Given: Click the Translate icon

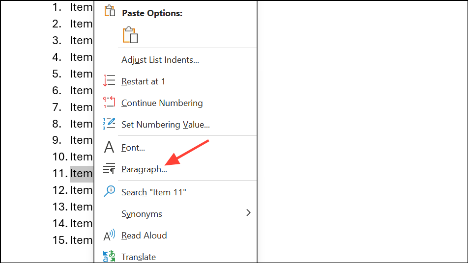Looking at the screenshot, I should tap(109, 257).
